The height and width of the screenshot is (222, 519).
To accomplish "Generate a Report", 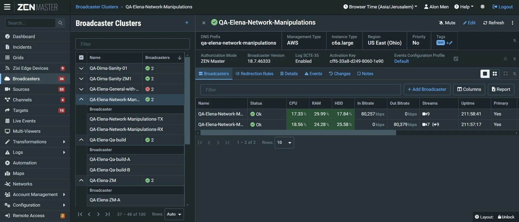I will (x=501, y=90).
